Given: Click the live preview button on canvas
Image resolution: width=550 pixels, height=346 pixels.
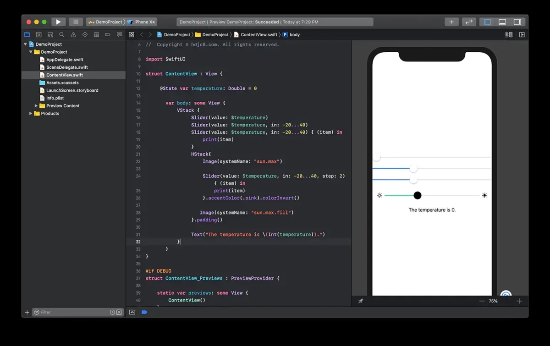Looking at the screenshot, I should point(506,295).
